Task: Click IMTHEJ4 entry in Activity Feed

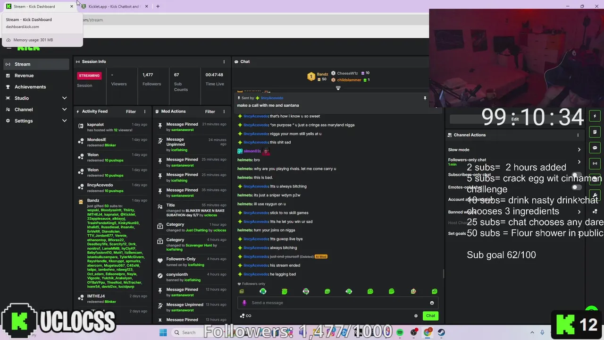Action: (112, 298)
